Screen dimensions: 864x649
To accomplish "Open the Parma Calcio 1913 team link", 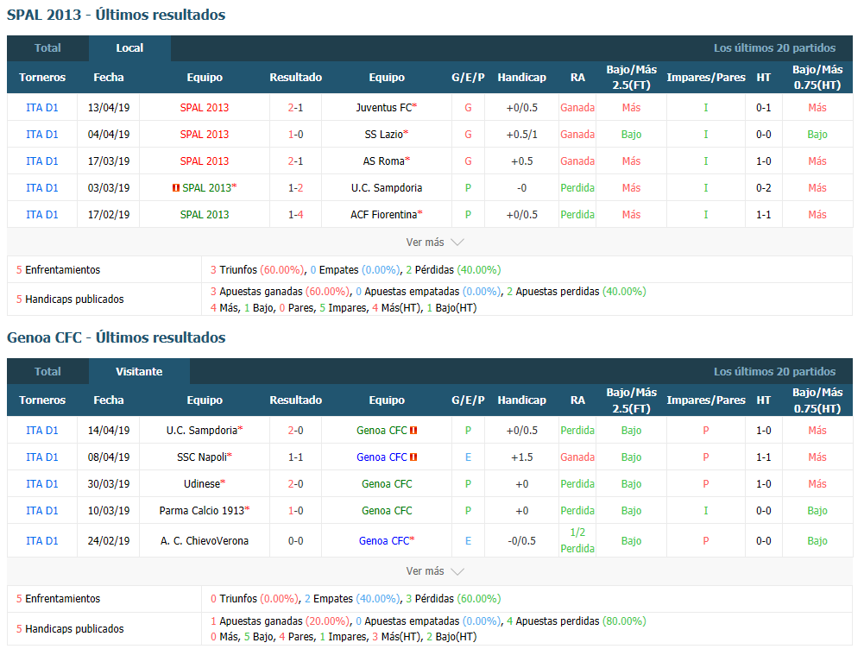I will [202, 511].
